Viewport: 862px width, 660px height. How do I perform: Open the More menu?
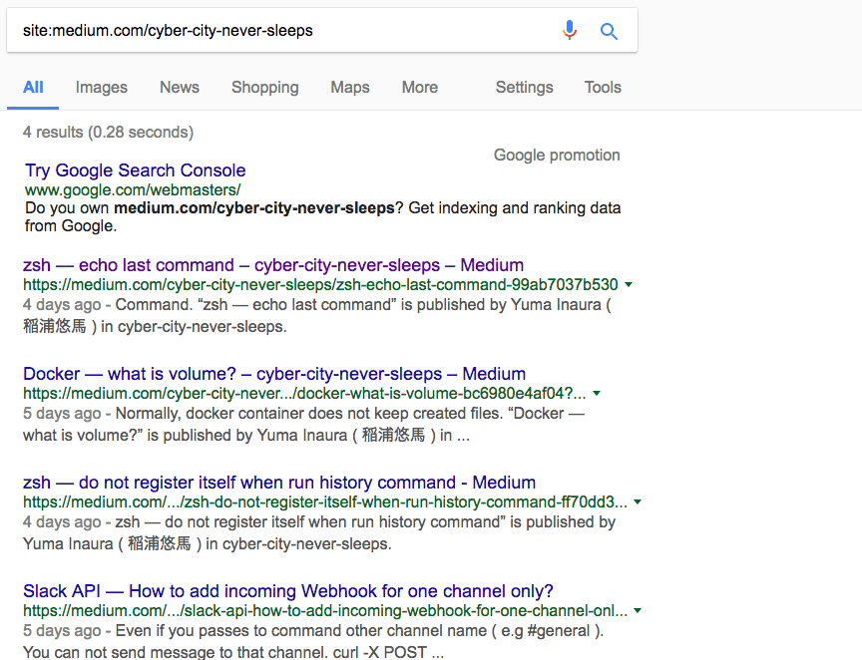point(420,87)
